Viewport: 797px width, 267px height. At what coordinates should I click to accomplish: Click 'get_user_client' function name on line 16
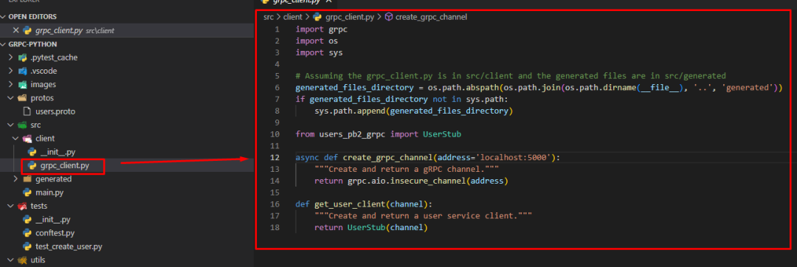coord(350,204)
